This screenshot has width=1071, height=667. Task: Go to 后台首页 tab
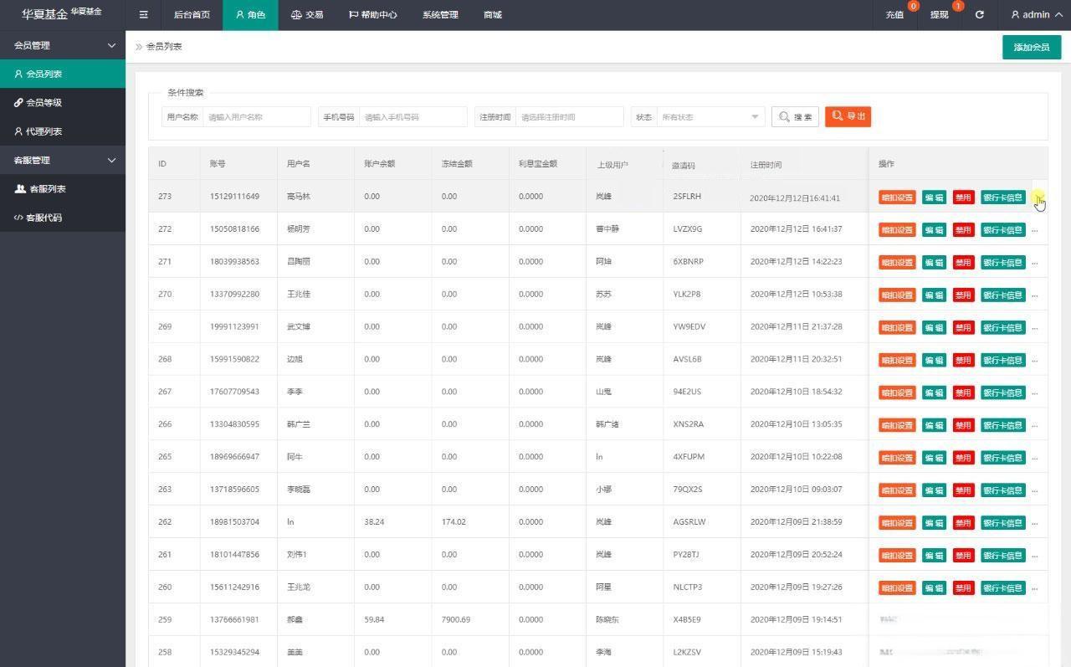coord(192,15)
